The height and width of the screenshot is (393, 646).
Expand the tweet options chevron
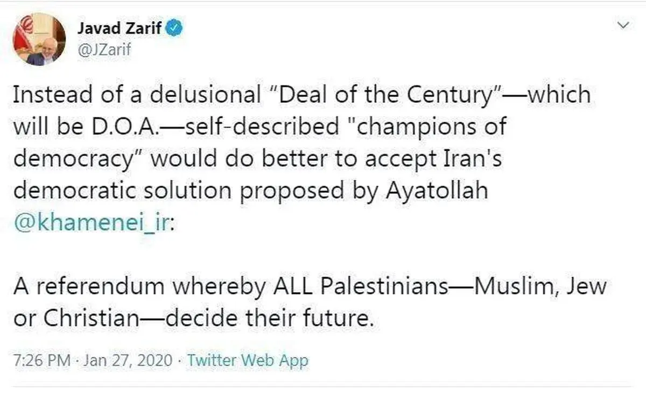pos(623,25)
